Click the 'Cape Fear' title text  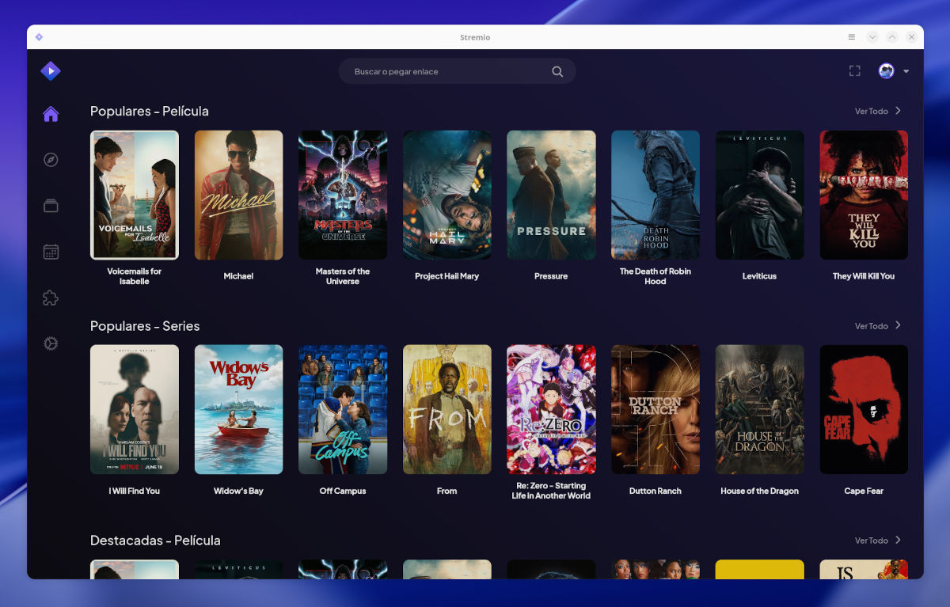(864, 491)
